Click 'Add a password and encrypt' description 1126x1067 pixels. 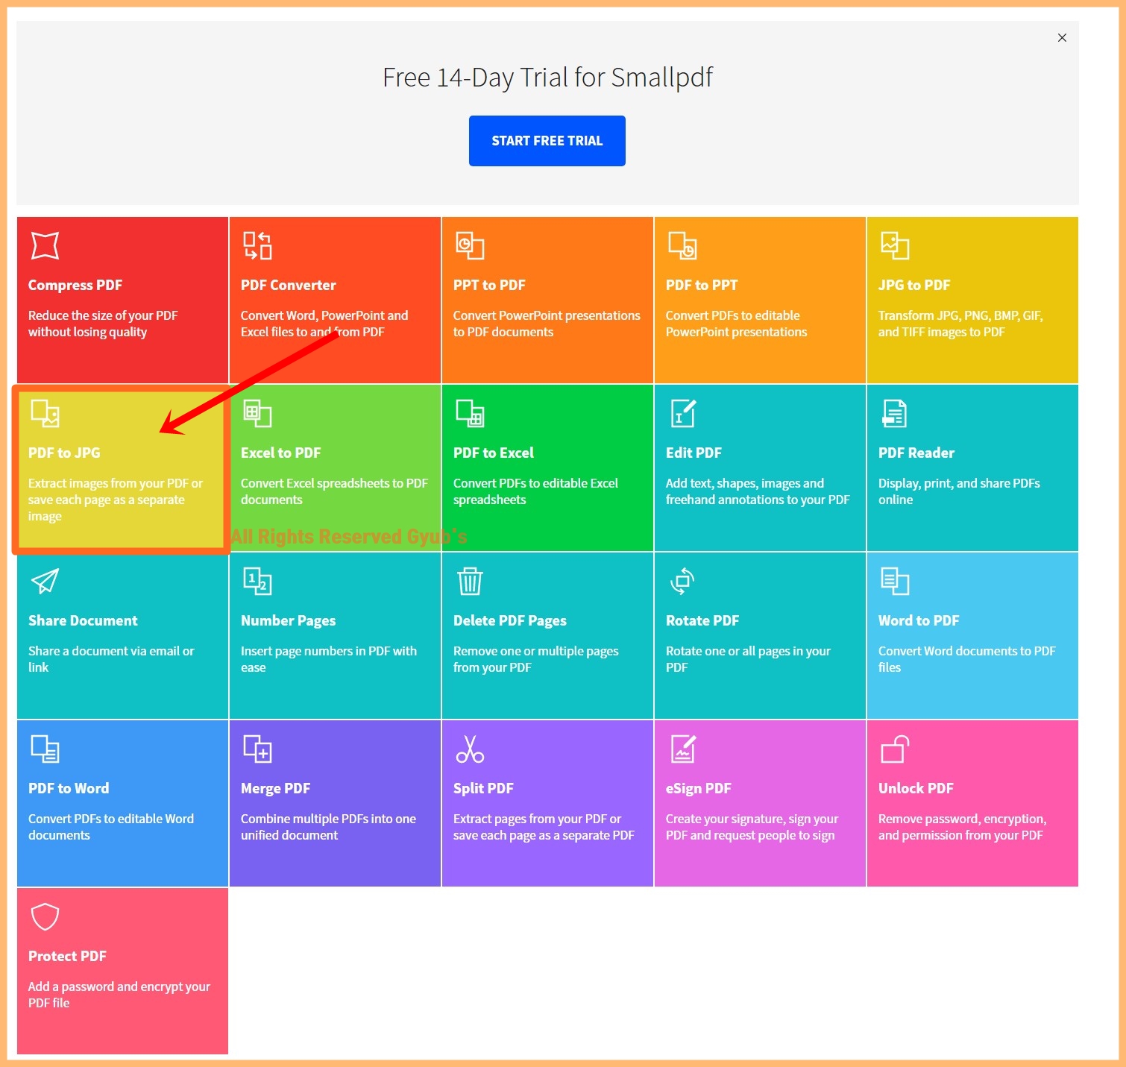119,995
